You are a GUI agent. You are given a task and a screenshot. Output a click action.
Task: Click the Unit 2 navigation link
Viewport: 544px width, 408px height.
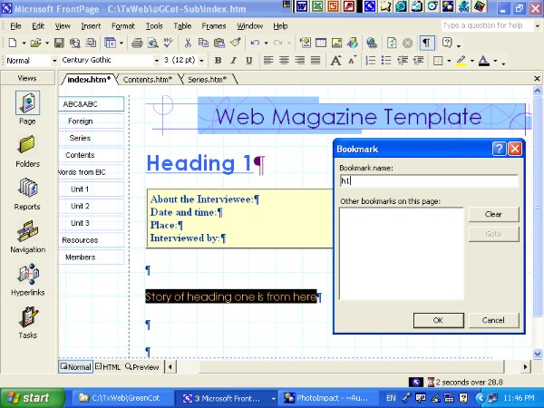(80, 206)
